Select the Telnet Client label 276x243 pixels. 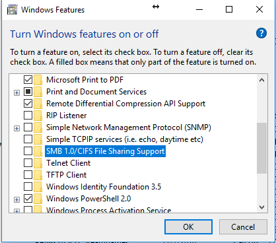pos(69,163)
